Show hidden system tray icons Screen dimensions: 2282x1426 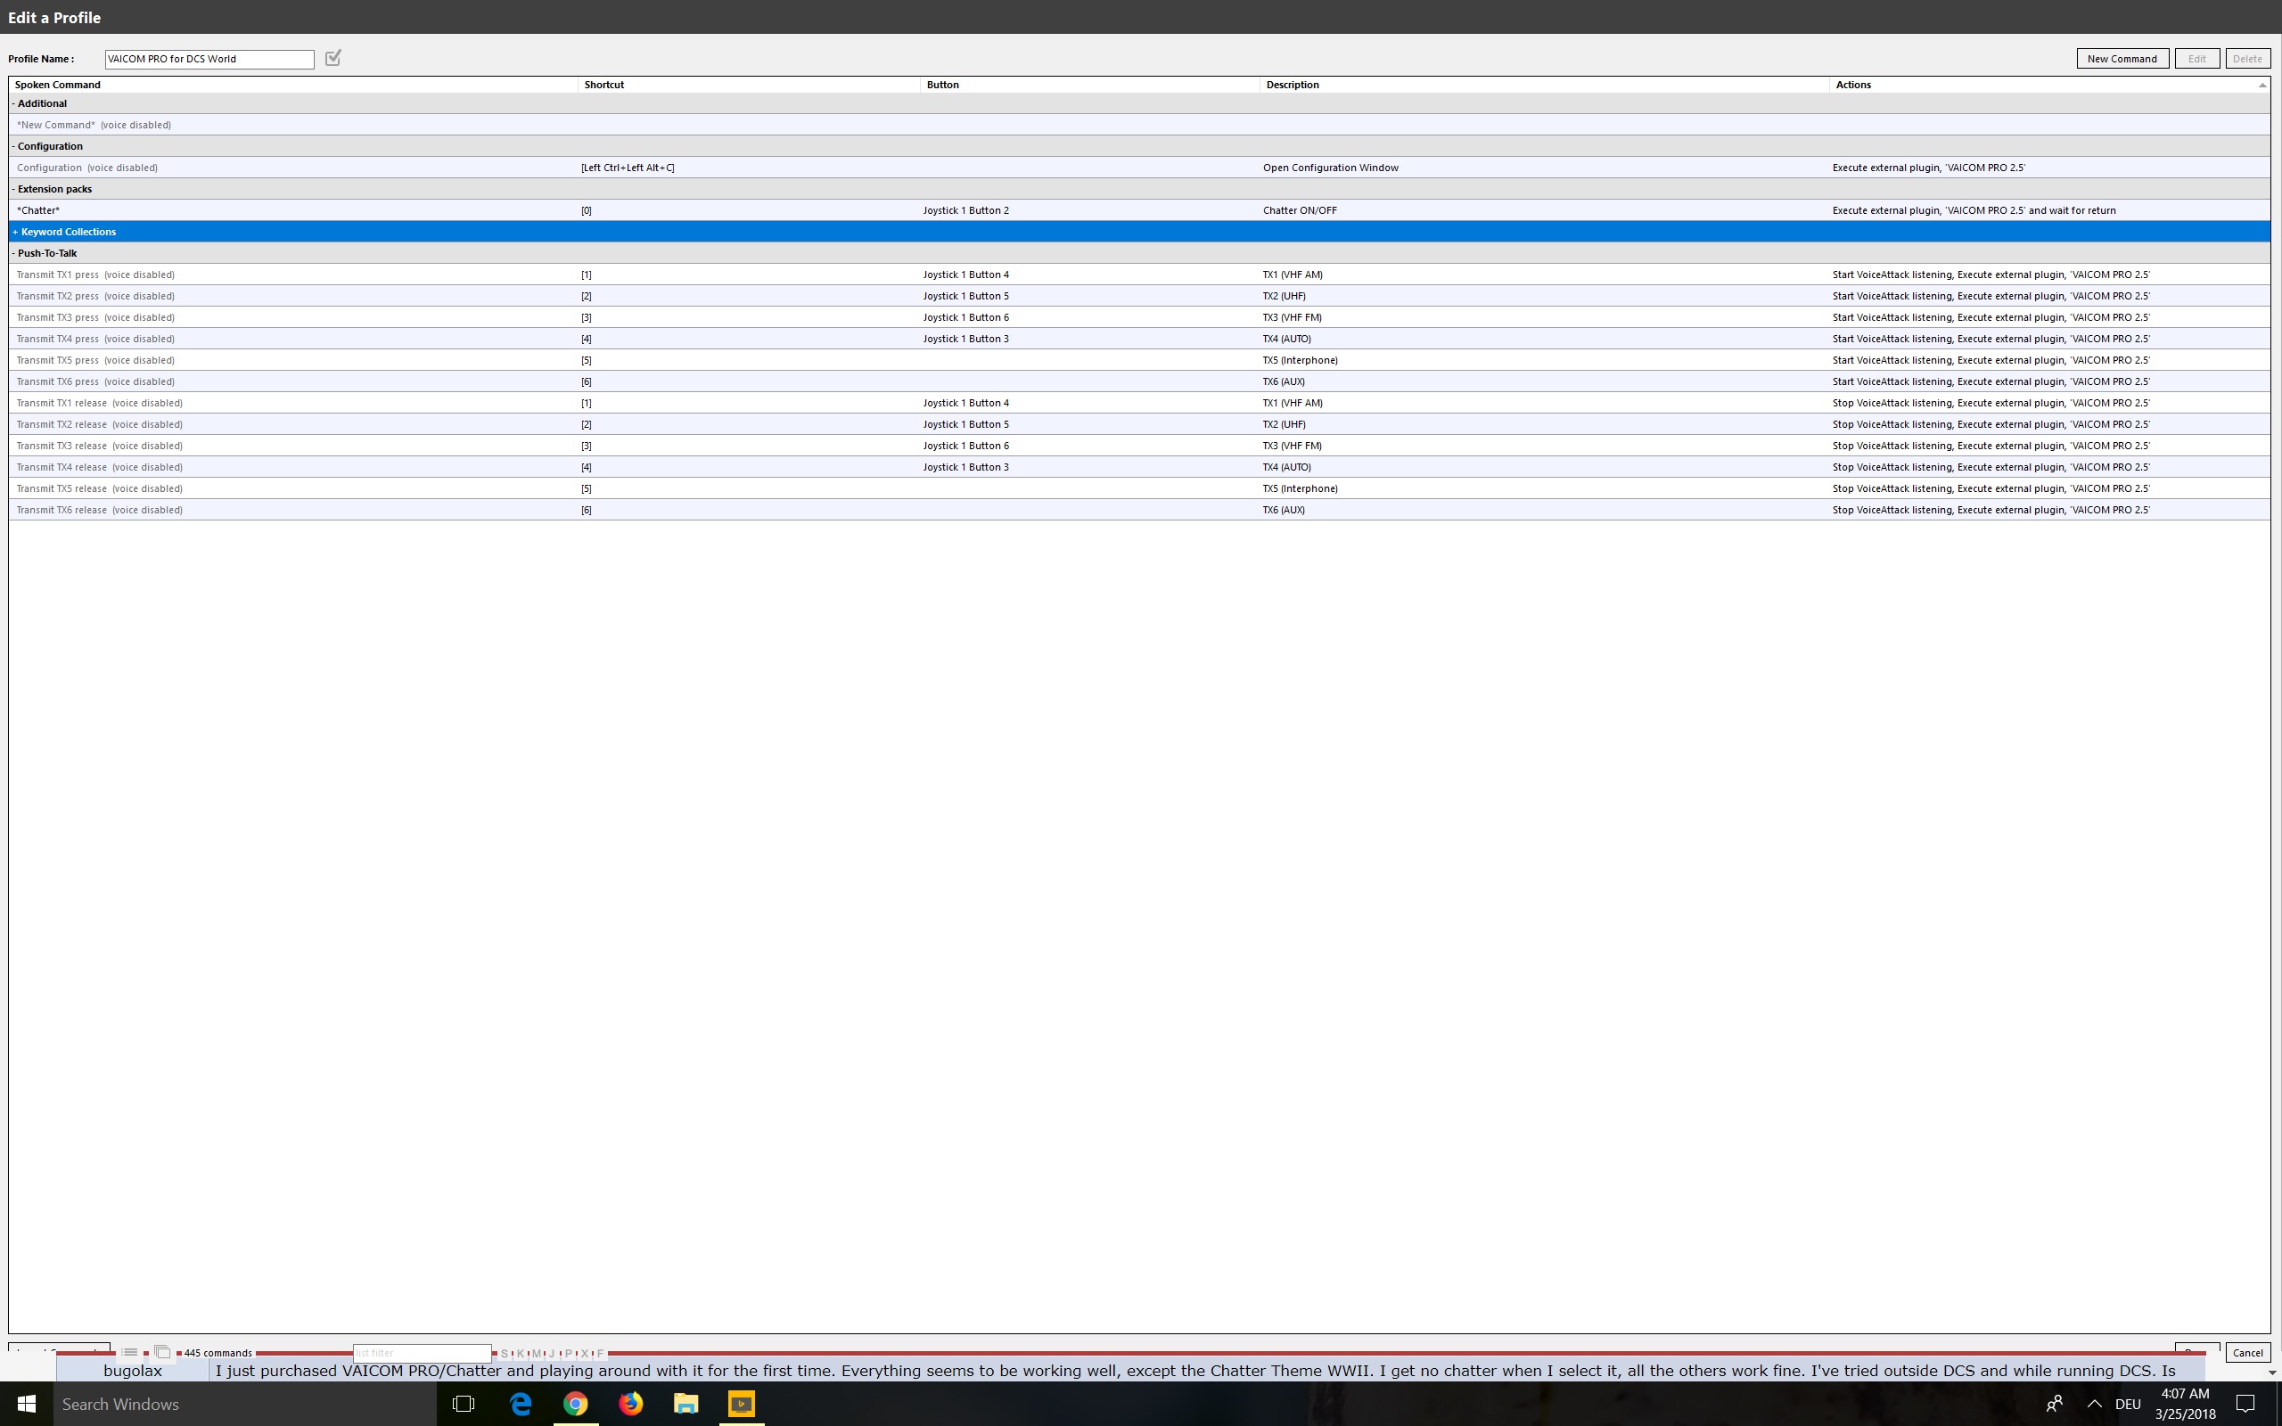pyautogui.click(x=2094, y=1405)
